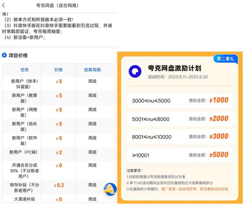Click rule (2) 做单方式和所报版本必须一致
The height and width of the screenshot is (204, 243).
[x=38, y=19]
